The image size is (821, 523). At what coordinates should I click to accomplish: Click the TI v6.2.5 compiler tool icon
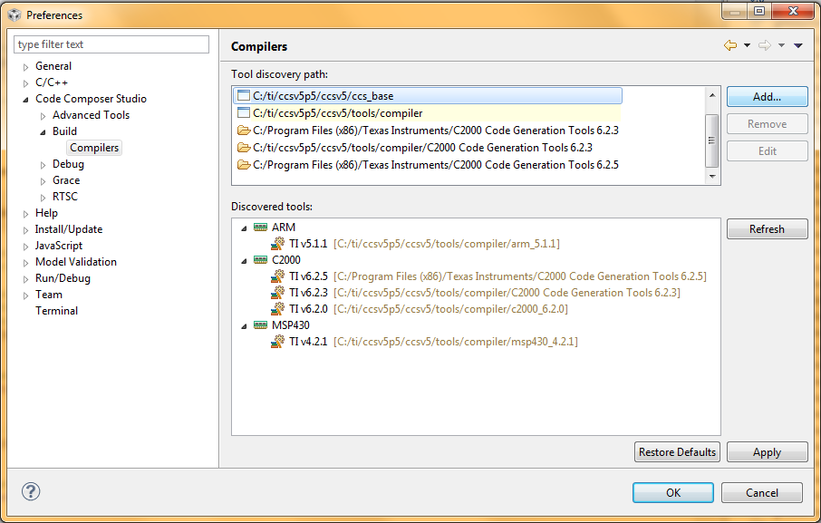(277, 276)
